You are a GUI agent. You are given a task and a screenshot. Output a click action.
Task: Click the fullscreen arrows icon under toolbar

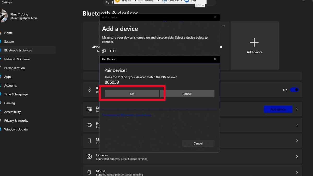click(x=200, y=5)
